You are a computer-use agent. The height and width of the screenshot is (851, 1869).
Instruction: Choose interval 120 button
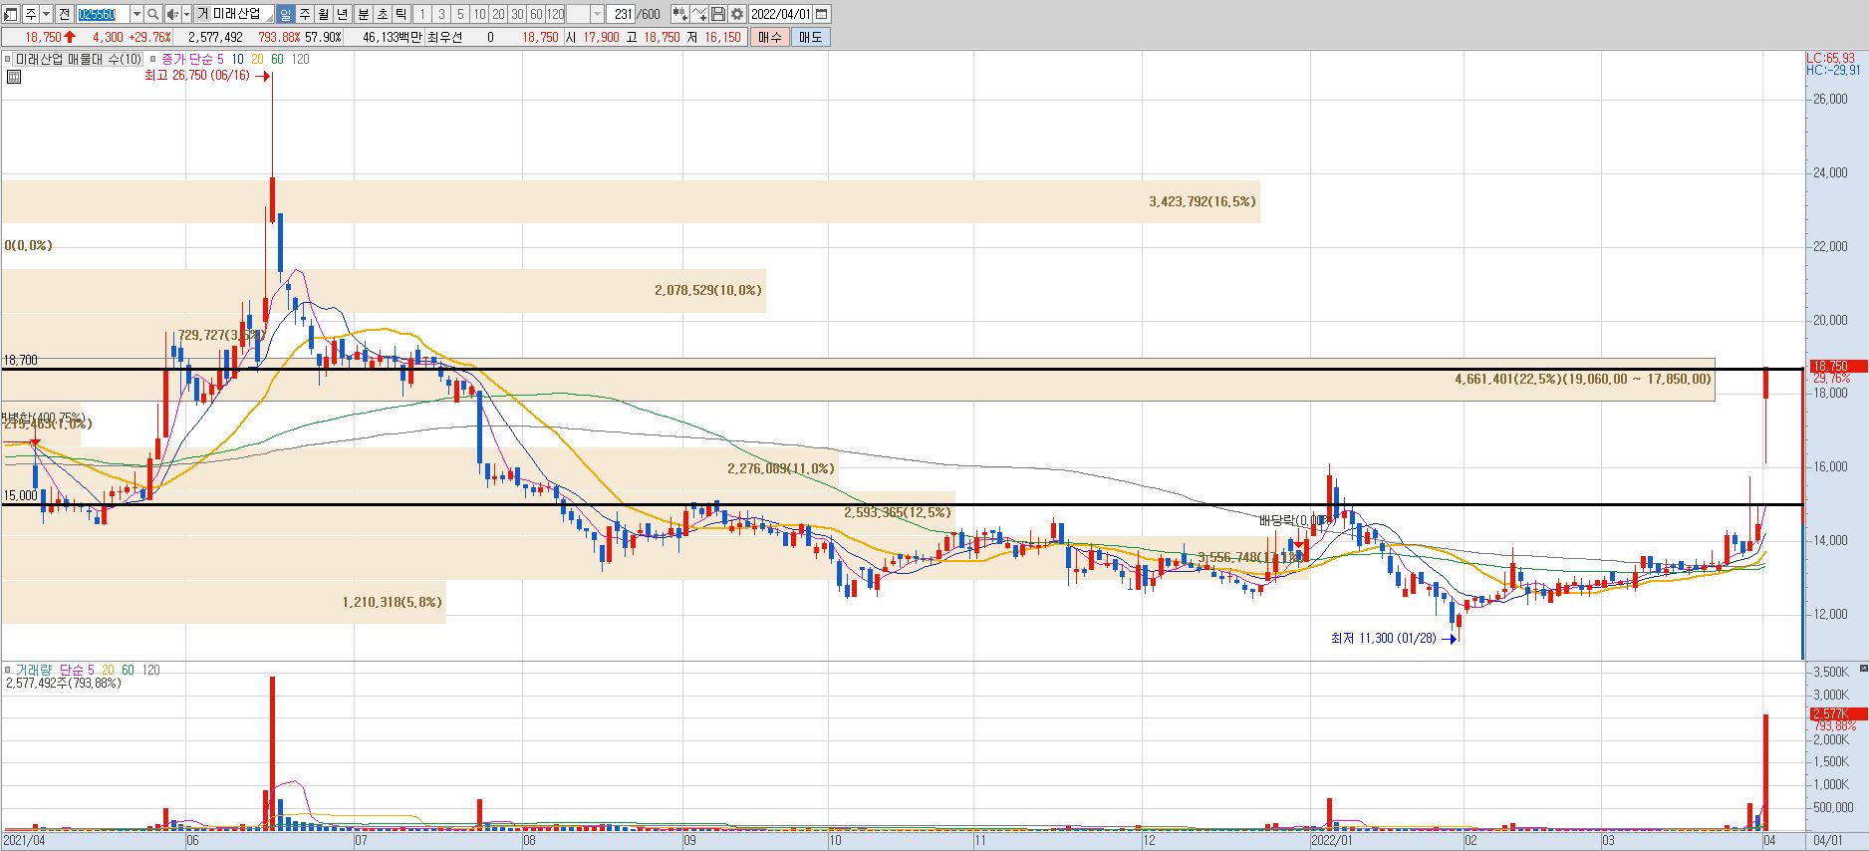(555, 14)
